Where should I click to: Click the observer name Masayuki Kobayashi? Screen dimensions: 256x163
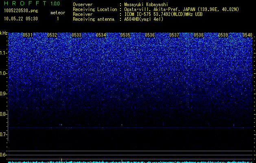pos(146,4)
